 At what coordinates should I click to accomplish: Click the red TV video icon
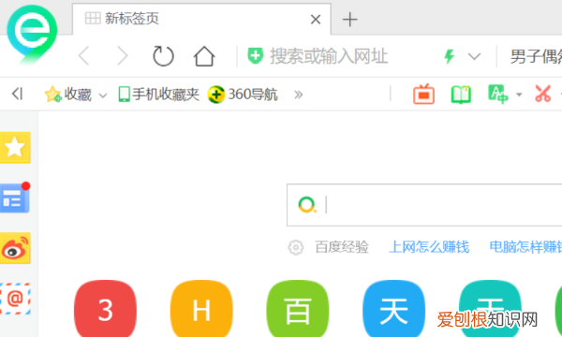423,95
